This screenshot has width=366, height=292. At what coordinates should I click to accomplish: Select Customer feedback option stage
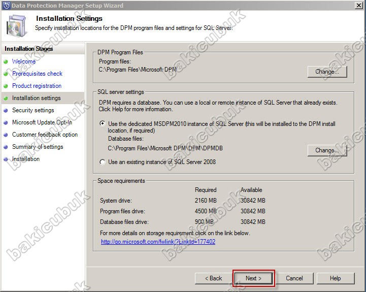click(45, 135)
